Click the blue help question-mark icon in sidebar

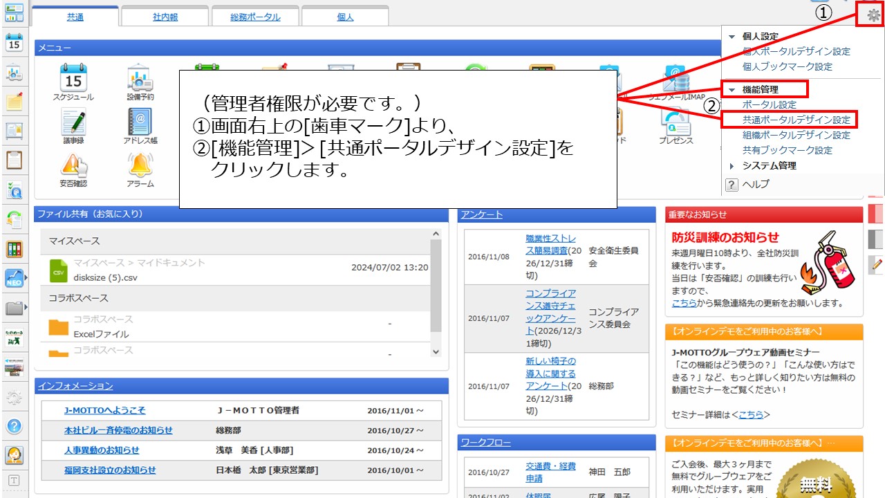(14, 425)
